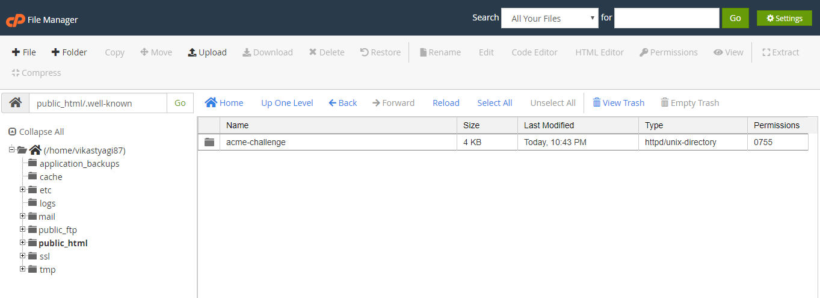Viewport: 820px width, 298px height.
Task: Navigate Back to previous folder
Action: (342, 103)
